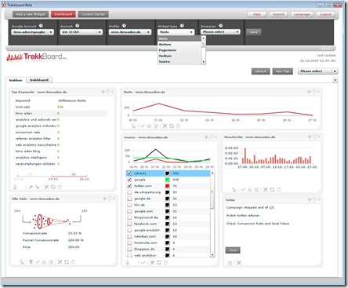
Task: Uncheck the google source checkbox
Action: tap(129, 180)
